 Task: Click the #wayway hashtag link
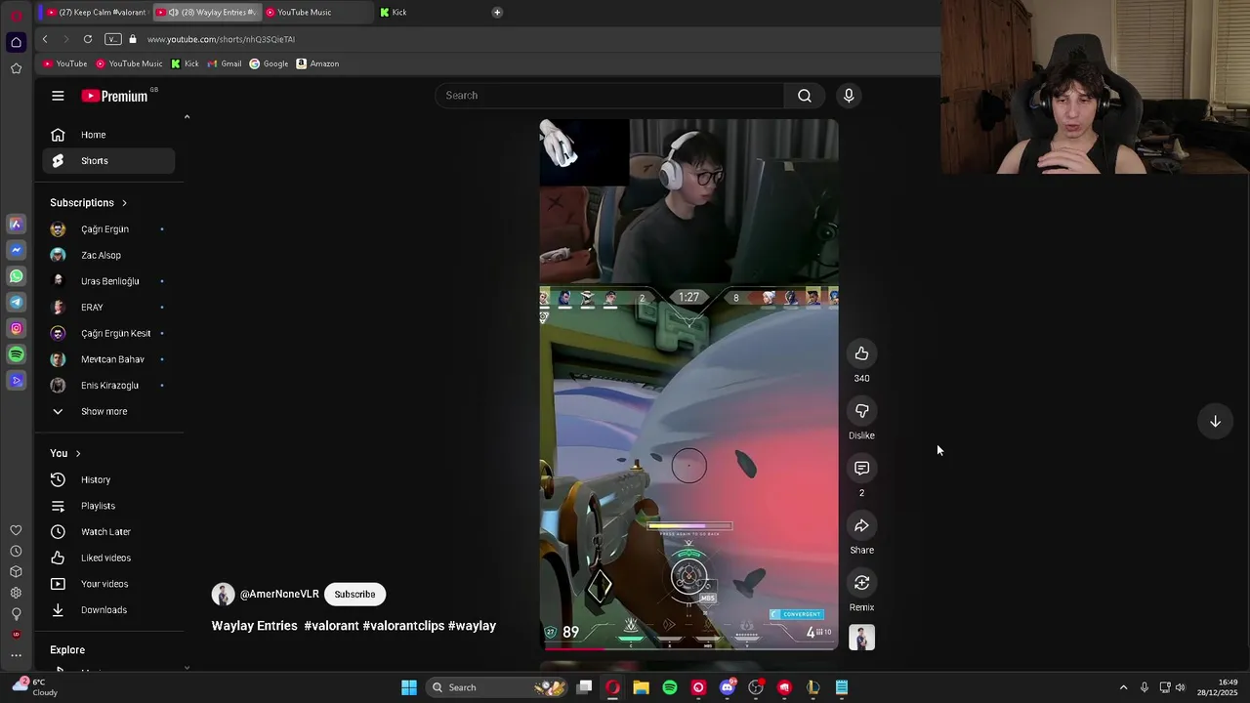(472, 626)
